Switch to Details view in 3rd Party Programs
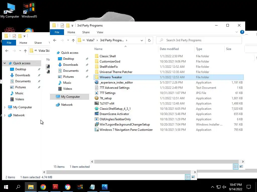 [x=236, y=166]
